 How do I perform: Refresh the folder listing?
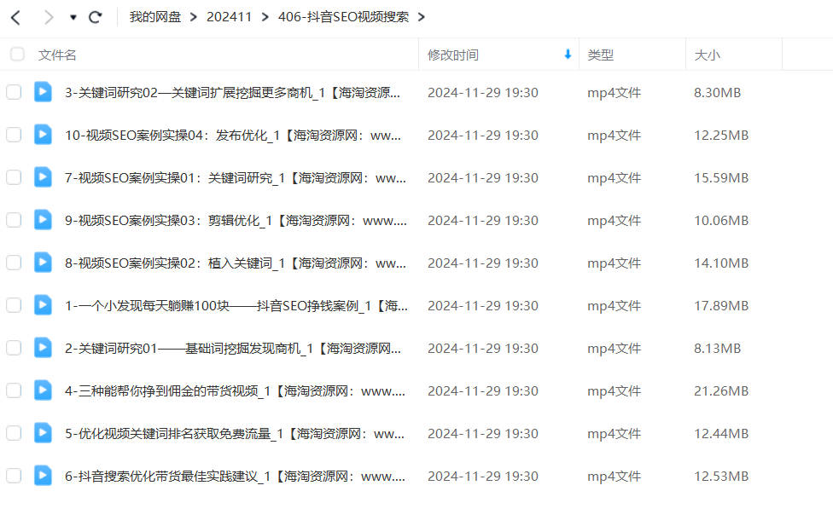coord(95,18)
